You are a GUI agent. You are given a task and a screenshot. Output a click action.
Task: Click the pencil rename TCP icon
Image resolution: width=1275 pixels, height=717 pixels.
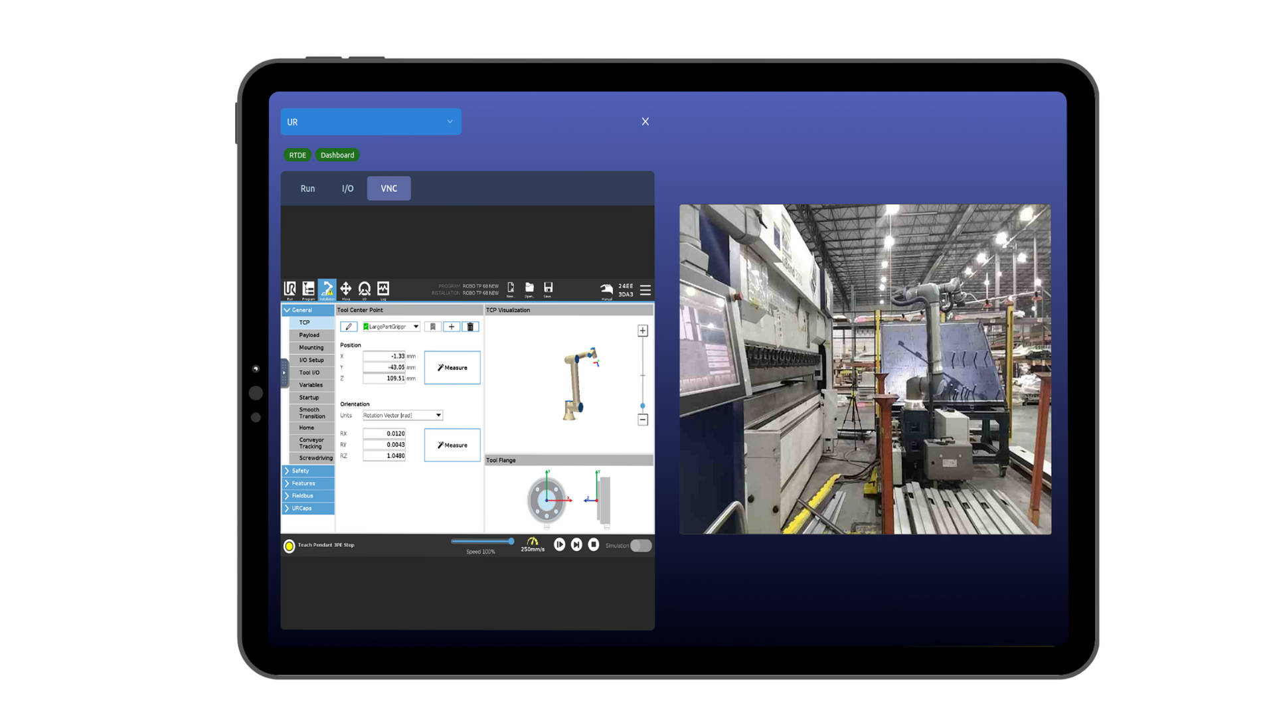(349, 327)
